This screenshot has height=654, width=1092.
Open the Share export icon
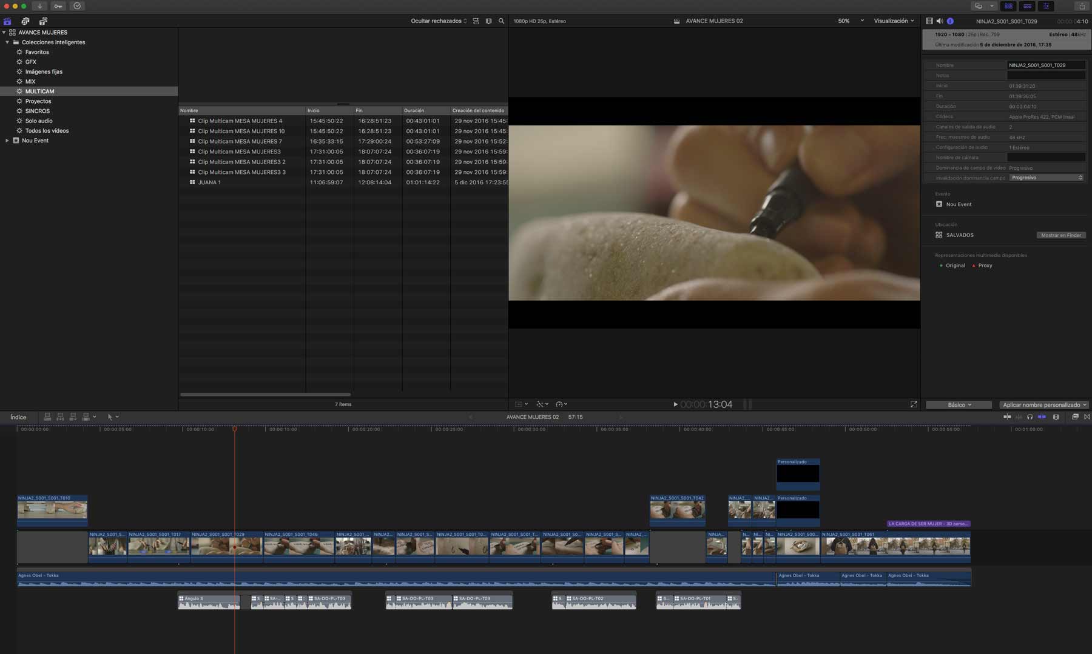1082,6
